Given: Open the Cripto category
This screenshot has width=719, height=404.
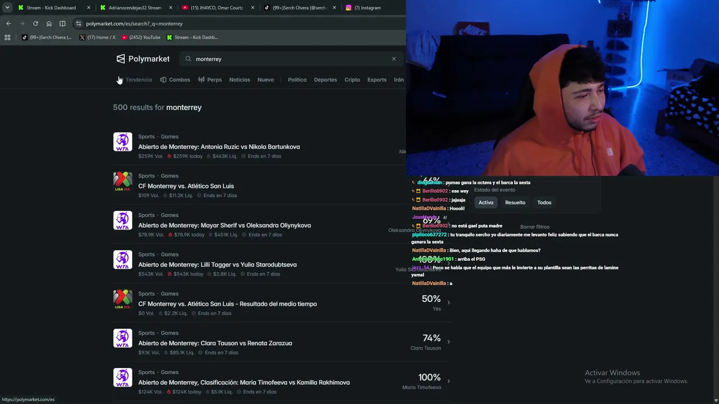Looking at the screenshot, I should [352, 80].
